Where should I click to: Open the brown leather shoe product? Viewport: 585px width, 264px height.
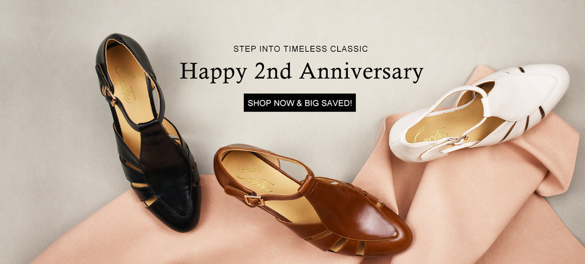pos(312,200)
